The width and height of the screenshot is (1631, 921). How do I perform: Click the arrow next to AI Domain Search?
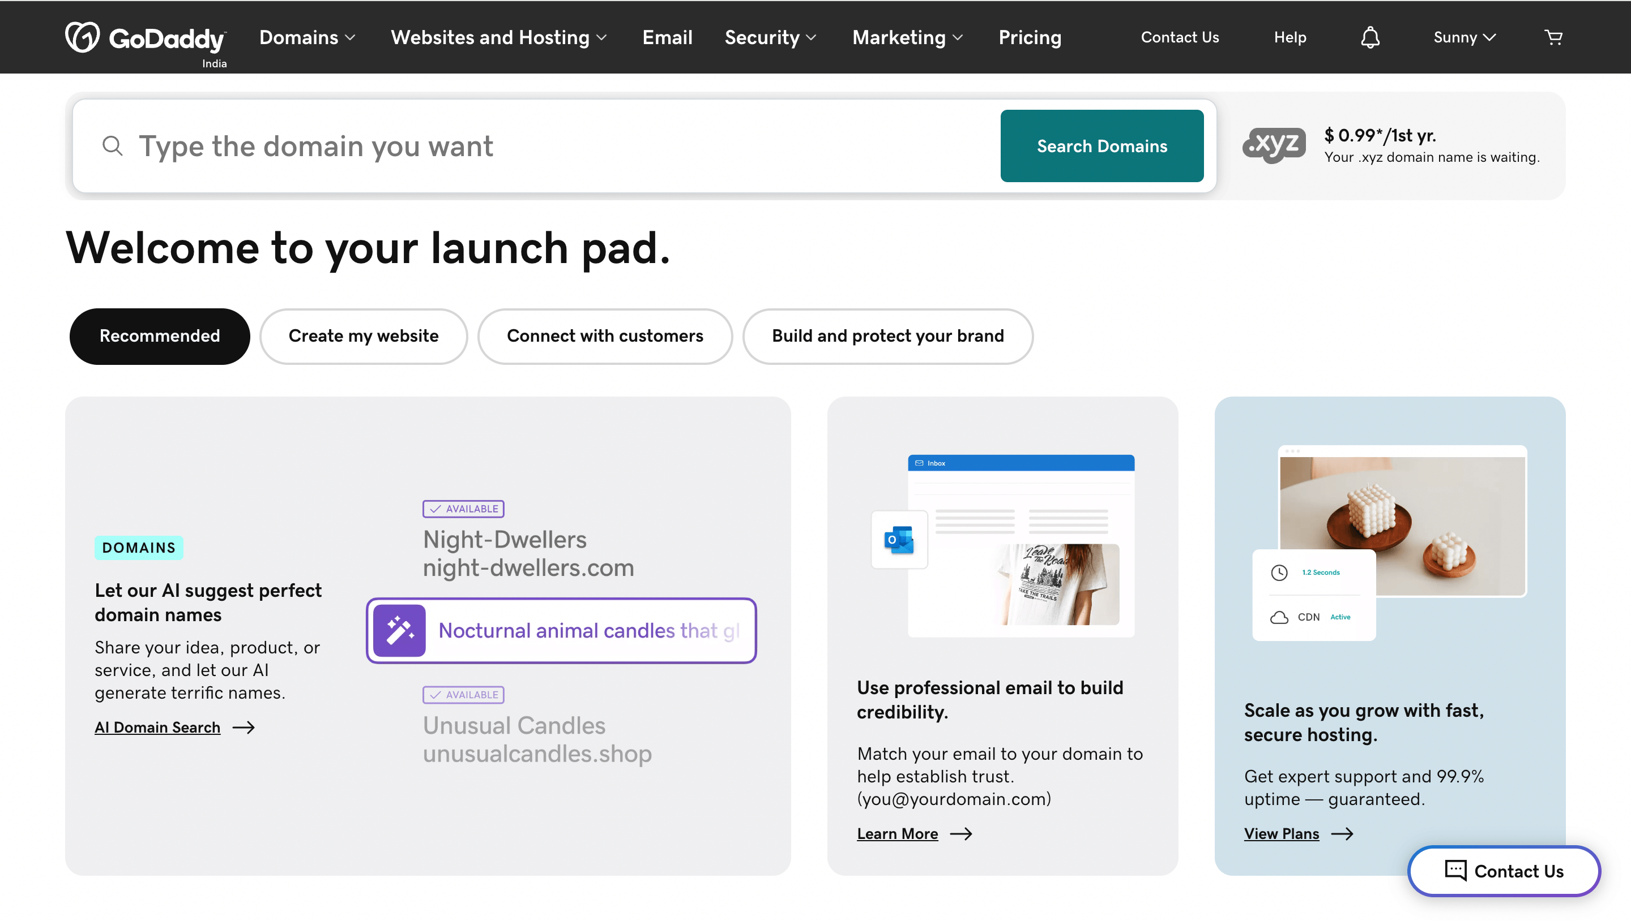(x=244, y=728)
